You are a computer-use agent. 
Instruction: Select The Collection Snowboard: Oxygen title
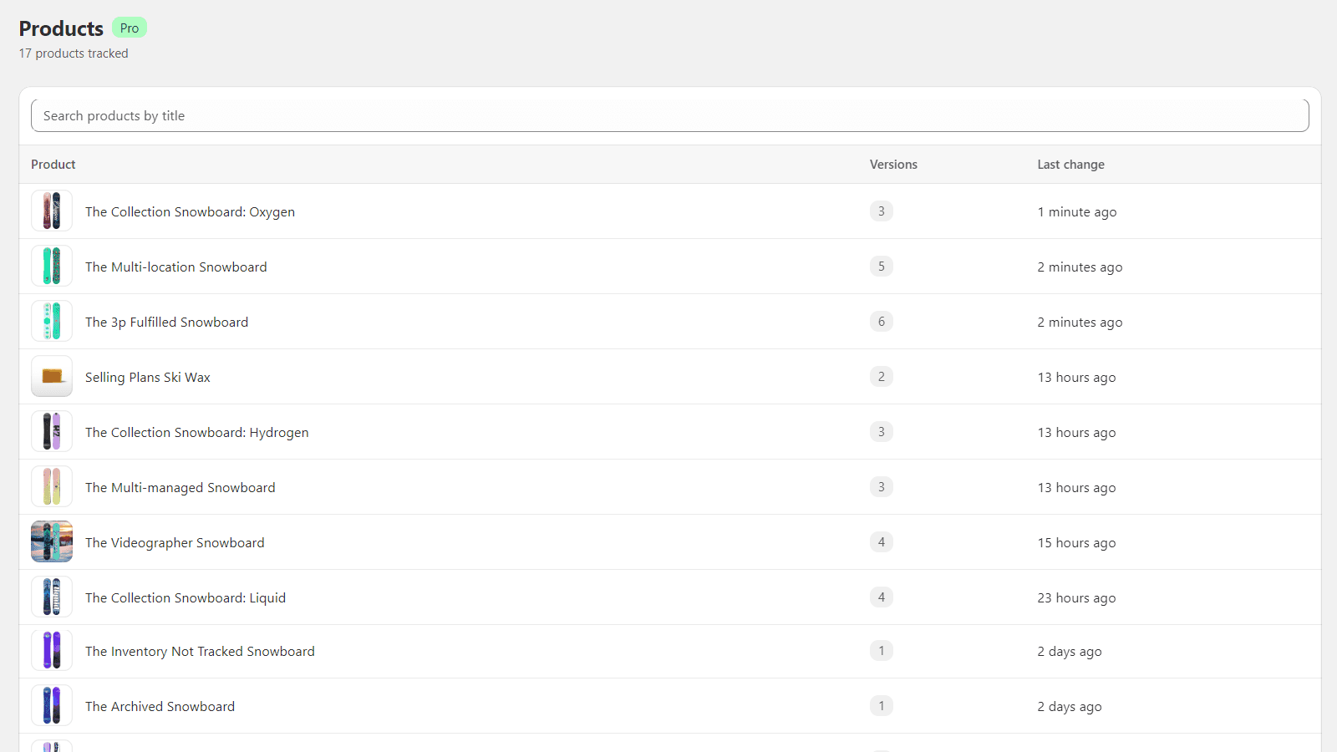pos(190,211)
